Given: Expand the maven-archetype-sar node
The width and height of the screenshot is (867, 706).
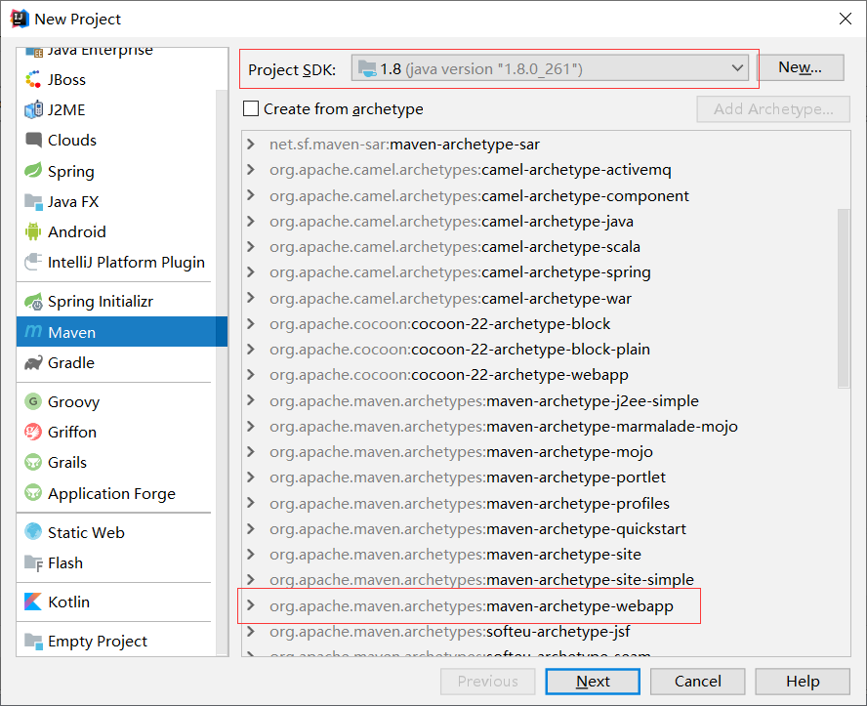Looking at the screenshot, I should 251,145.
